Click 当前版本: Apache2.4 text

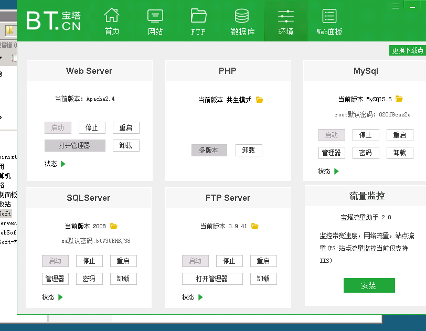[85, 99]
